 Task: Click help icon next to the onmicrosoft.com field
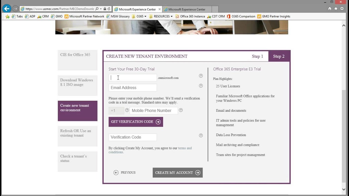point(201,76)
